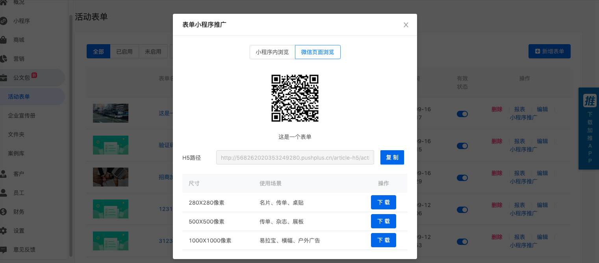Toggle the status switch in fourth table row
This screenshot has width=599, height=263.
462,209
